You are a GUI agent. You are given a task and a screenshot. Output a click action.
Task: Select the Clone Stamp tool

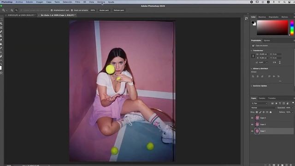1,36
